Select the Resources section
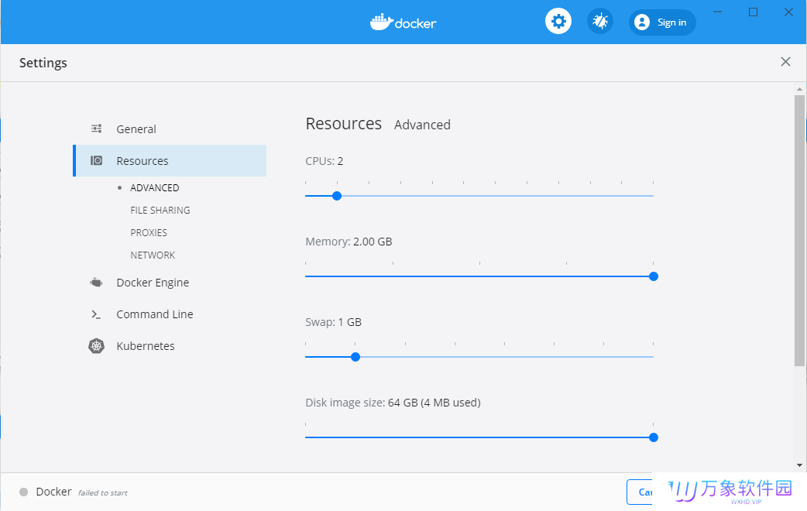The height and width of the screenshot is (511, 807). pyautogui.click(x=170, y=160)
